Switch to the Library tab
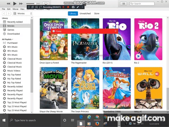The image size is (169, 127). pos(73,13)
